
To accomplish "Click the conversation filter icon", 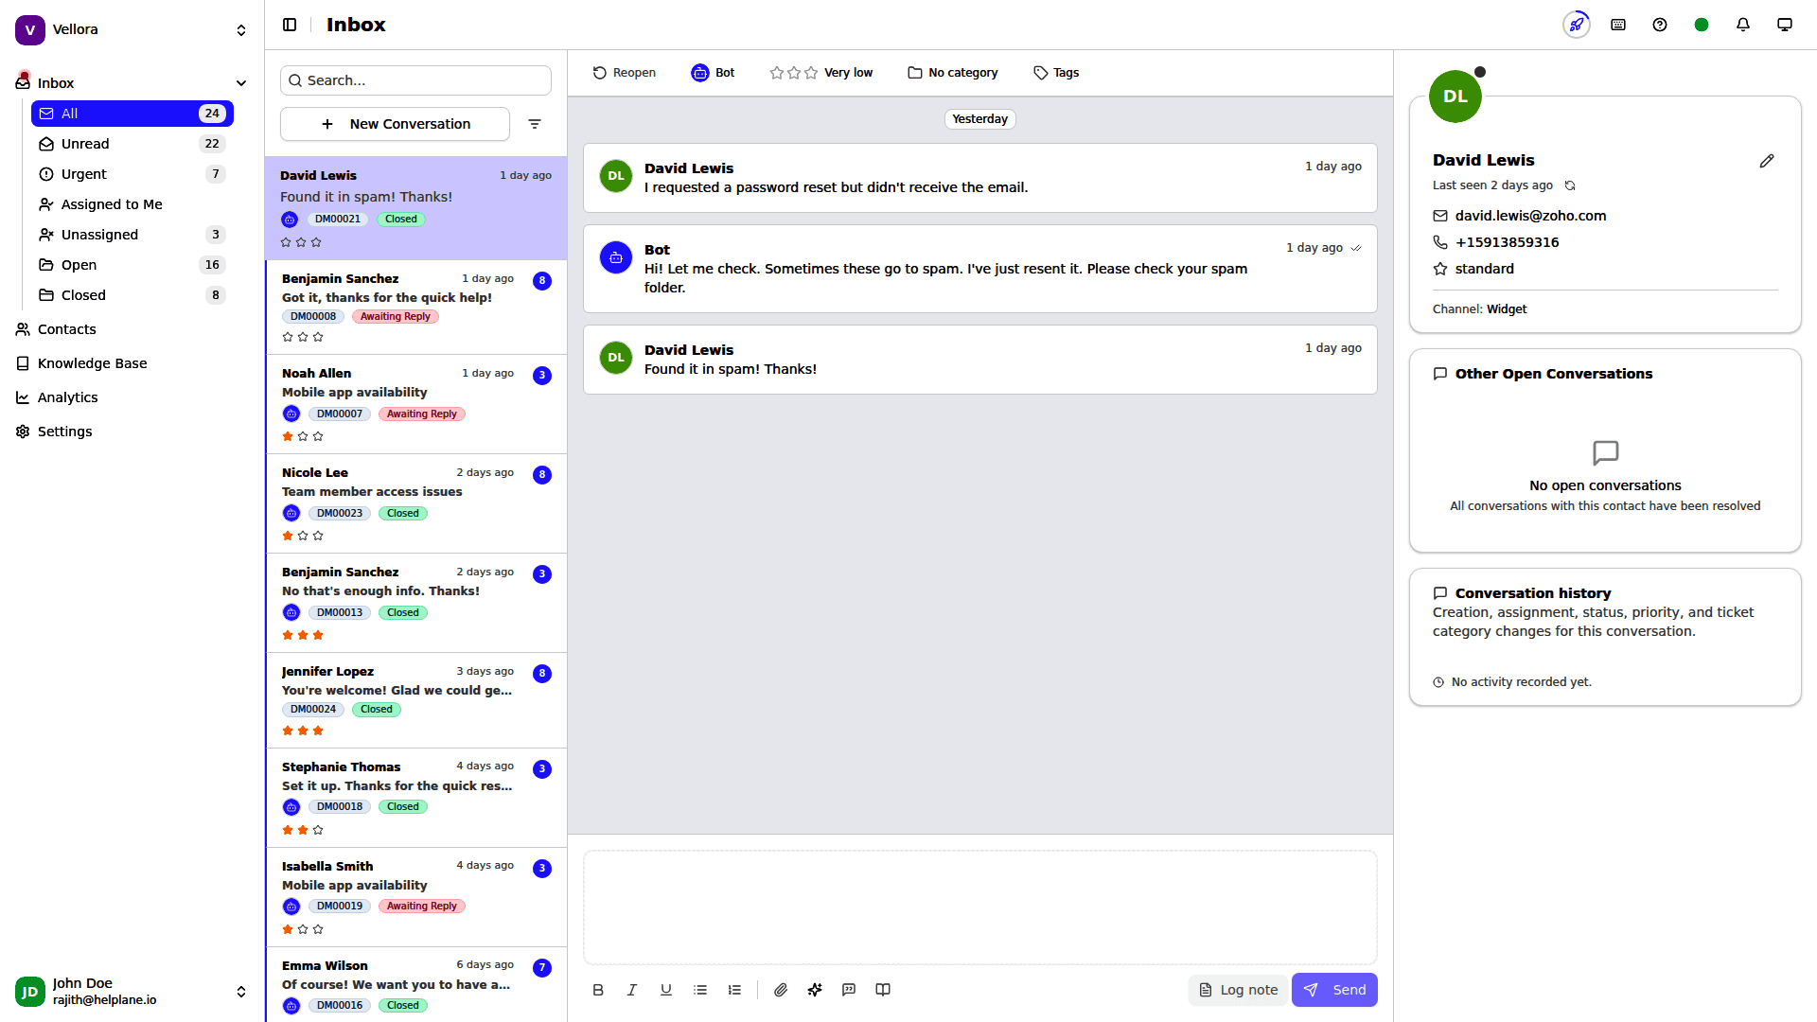I will pyautogui.click(x=535, y=124).
